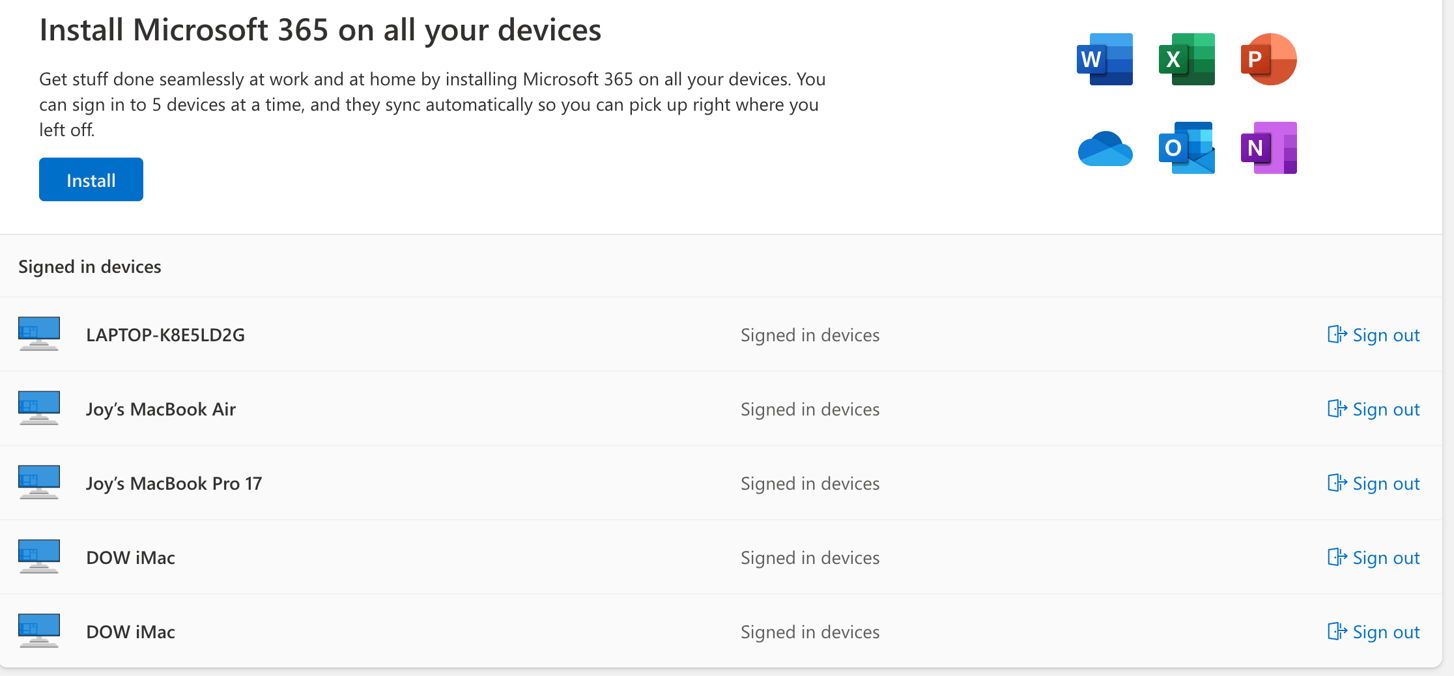Click the computer icon beside LAPTOP-K8E5LD2G

coord(39,333)
